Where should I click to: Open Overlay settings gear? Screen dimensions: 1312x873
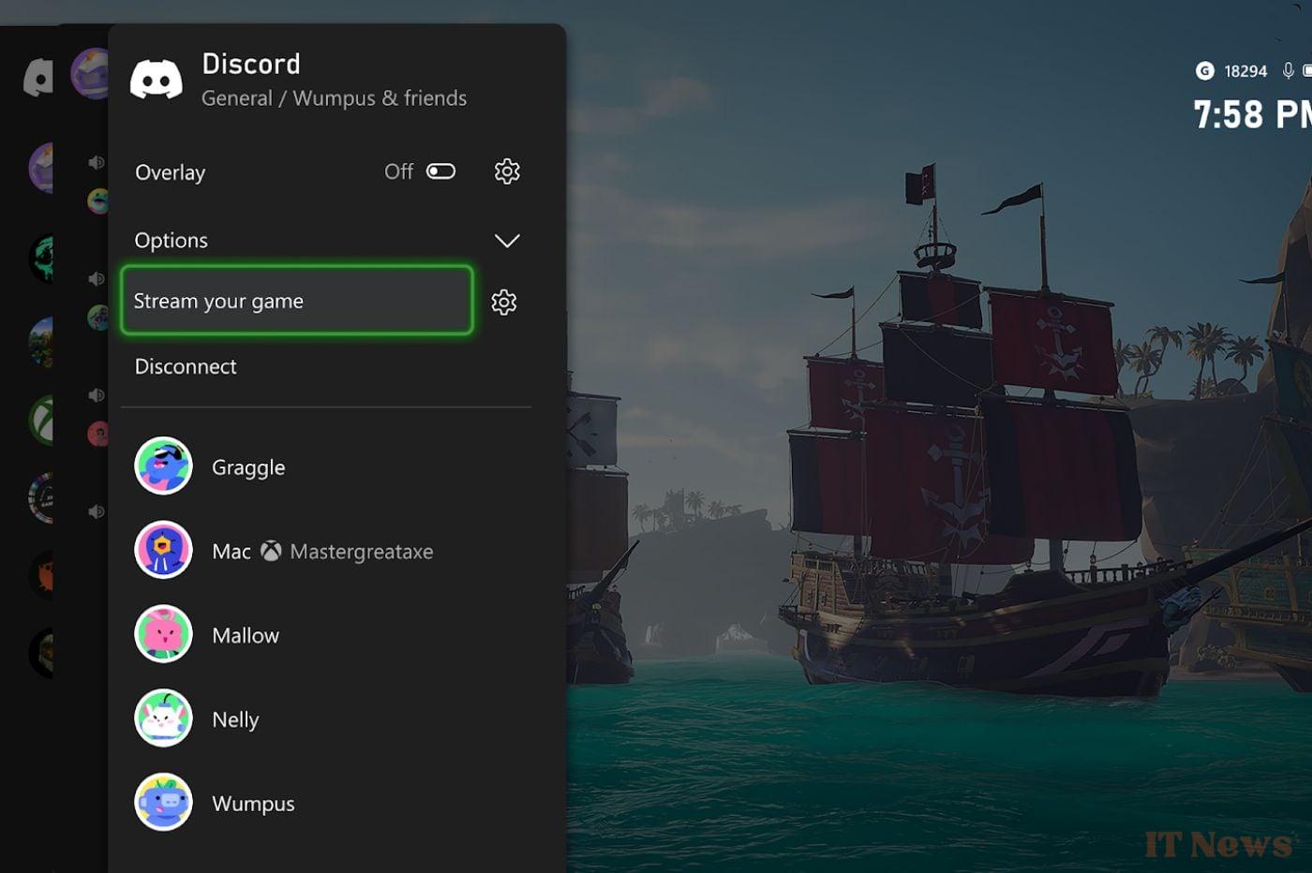click(507, 171)
